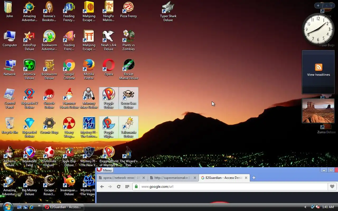This screenshot has width=338, height=211.
Task: Open the Opera desktop shortcut
Action: (x=109, y=68)
